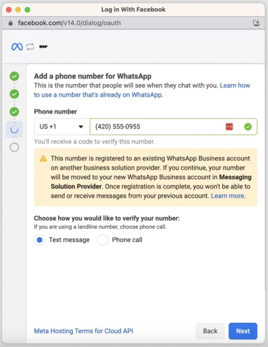The image size is (268, 347).
Task: Click the second completed step checkmark
Action: coord(14,94)
